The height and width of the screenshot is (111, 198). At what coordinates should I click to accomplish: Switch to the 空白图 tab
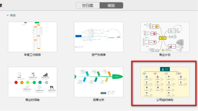[88, 5]
